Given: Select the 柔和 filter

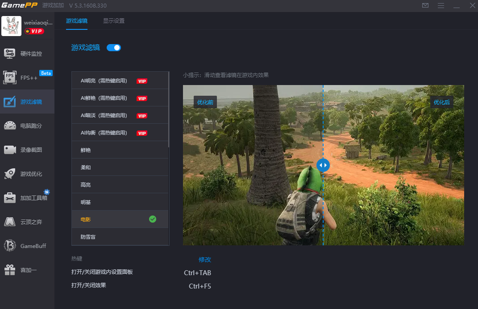Looking at the screenshot, I should tap(120, 167).
